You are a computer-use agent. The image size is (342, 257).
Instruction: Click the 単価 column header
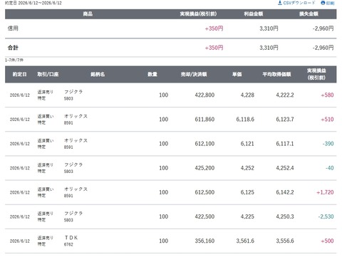(x=237, y=75)
